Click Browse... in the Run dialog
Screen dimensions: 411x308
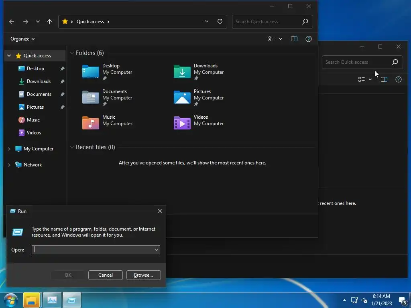(143, 275)
